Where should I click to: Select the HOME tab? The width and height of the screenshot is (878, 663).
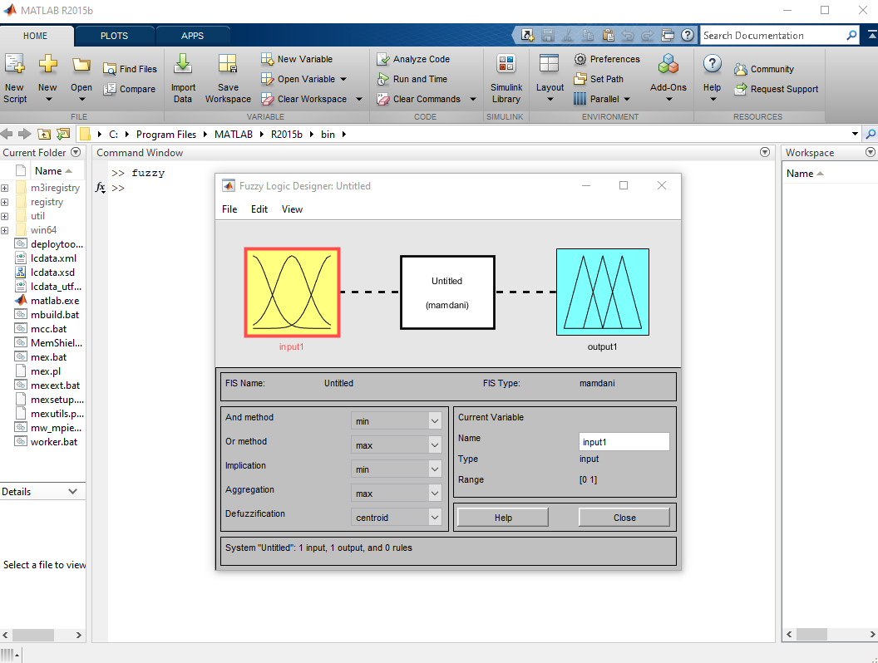click(35, 36)
